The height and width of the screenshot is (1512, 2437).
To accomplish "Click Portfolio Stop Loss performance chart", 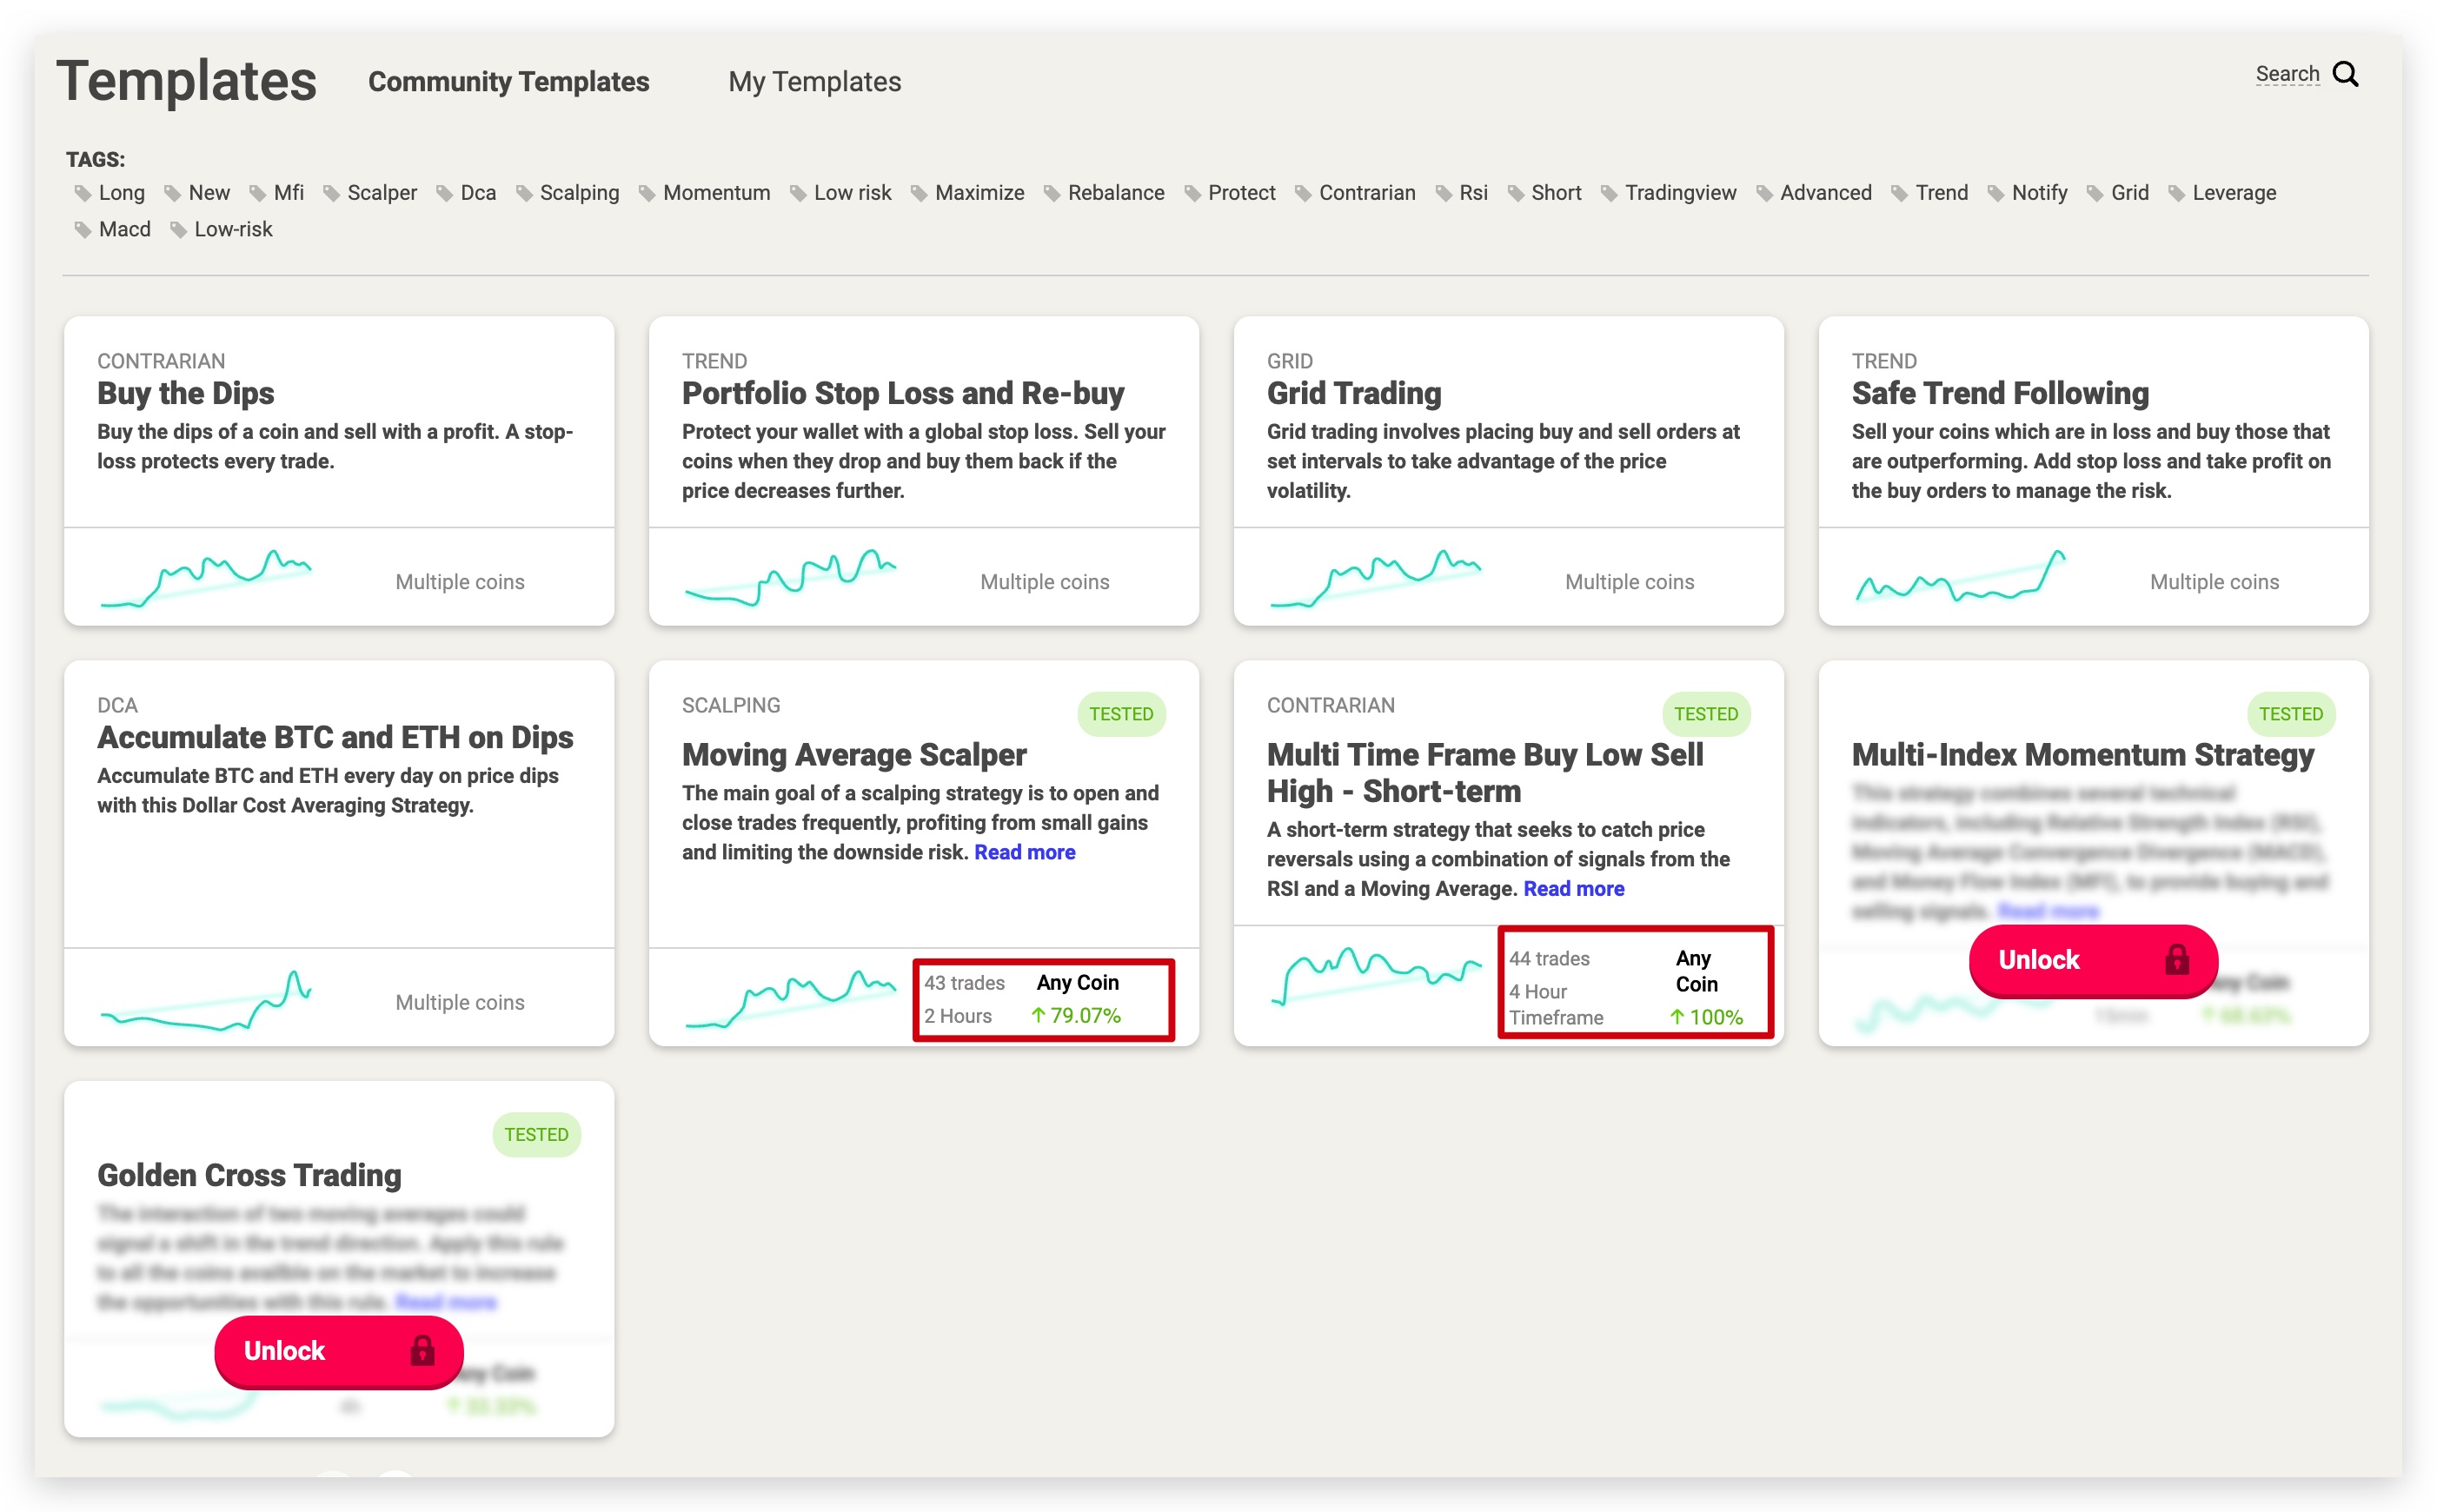I will tap(790, 578).
